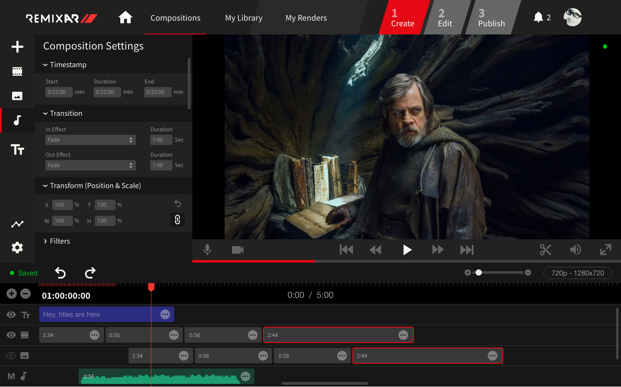Play the video preview
The width and height of the screenshot is (621, 387).
pos(407,250)
